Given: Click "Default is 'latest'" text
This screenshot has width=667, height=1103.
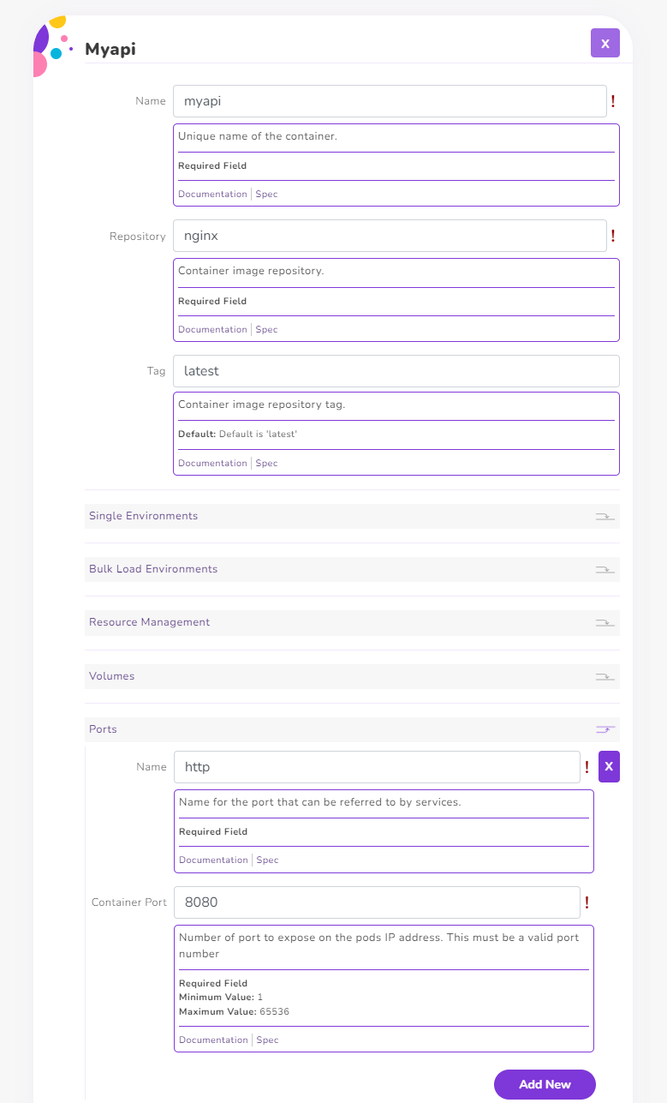Looking at the screenshot, I should pos(258,434).
